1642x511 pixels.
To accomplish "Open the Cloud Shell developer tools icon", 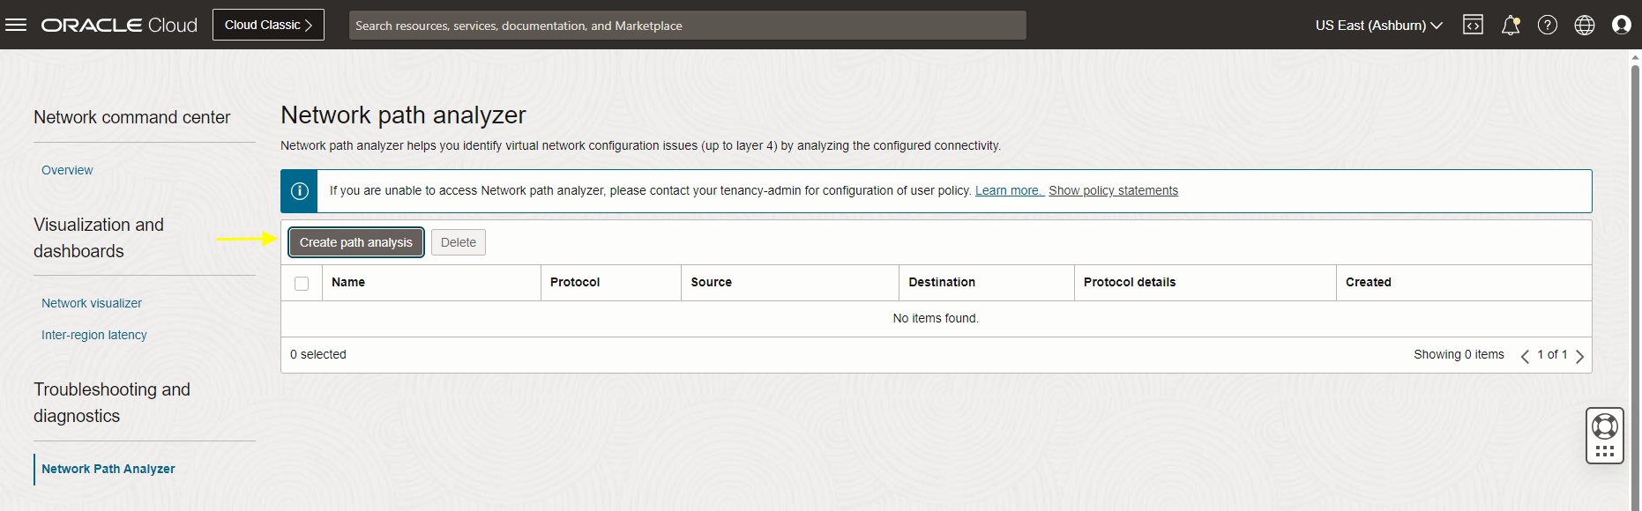I will point(1473,25).
